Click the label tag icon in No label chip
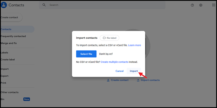 point(104,38)
